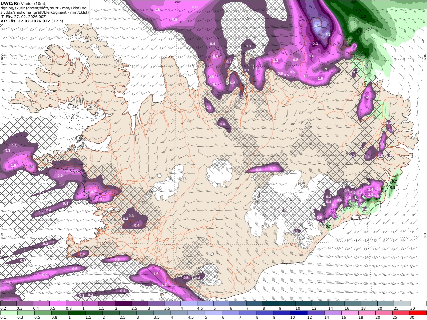427x320 pixels.
Task: Click the '2.3' precipitation value on the map
Action: pos(315,44)
